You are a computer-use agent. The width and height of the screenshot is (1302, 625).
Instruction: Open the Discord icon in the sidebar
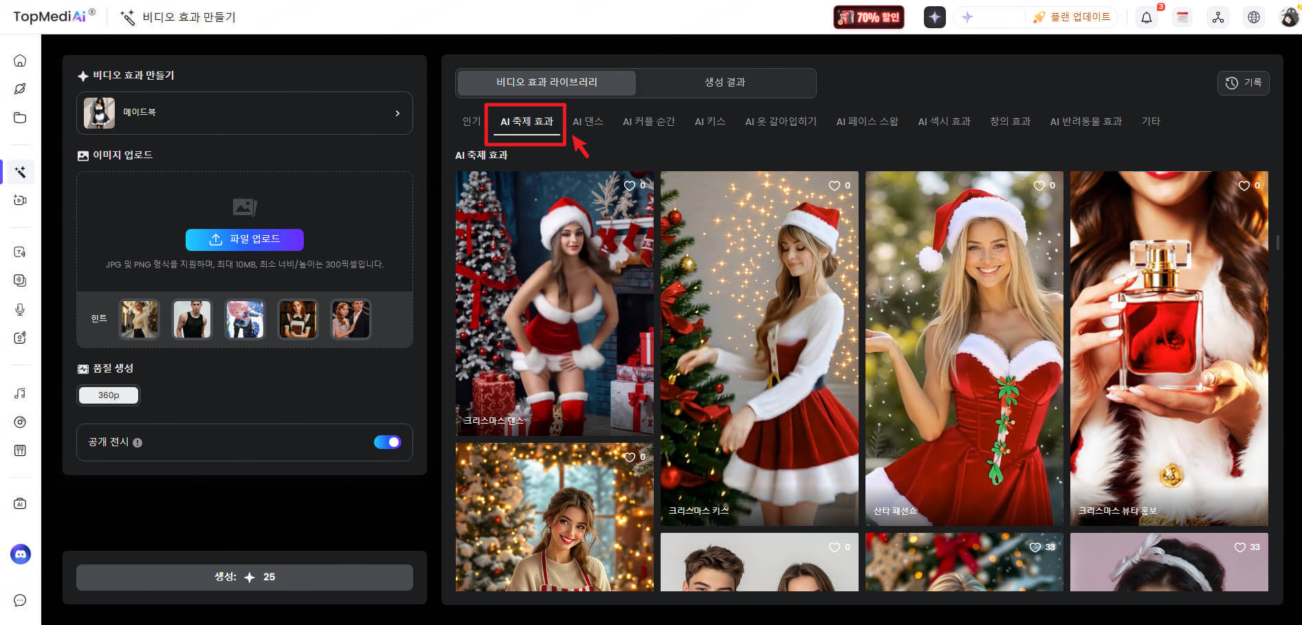coord(20,554)
